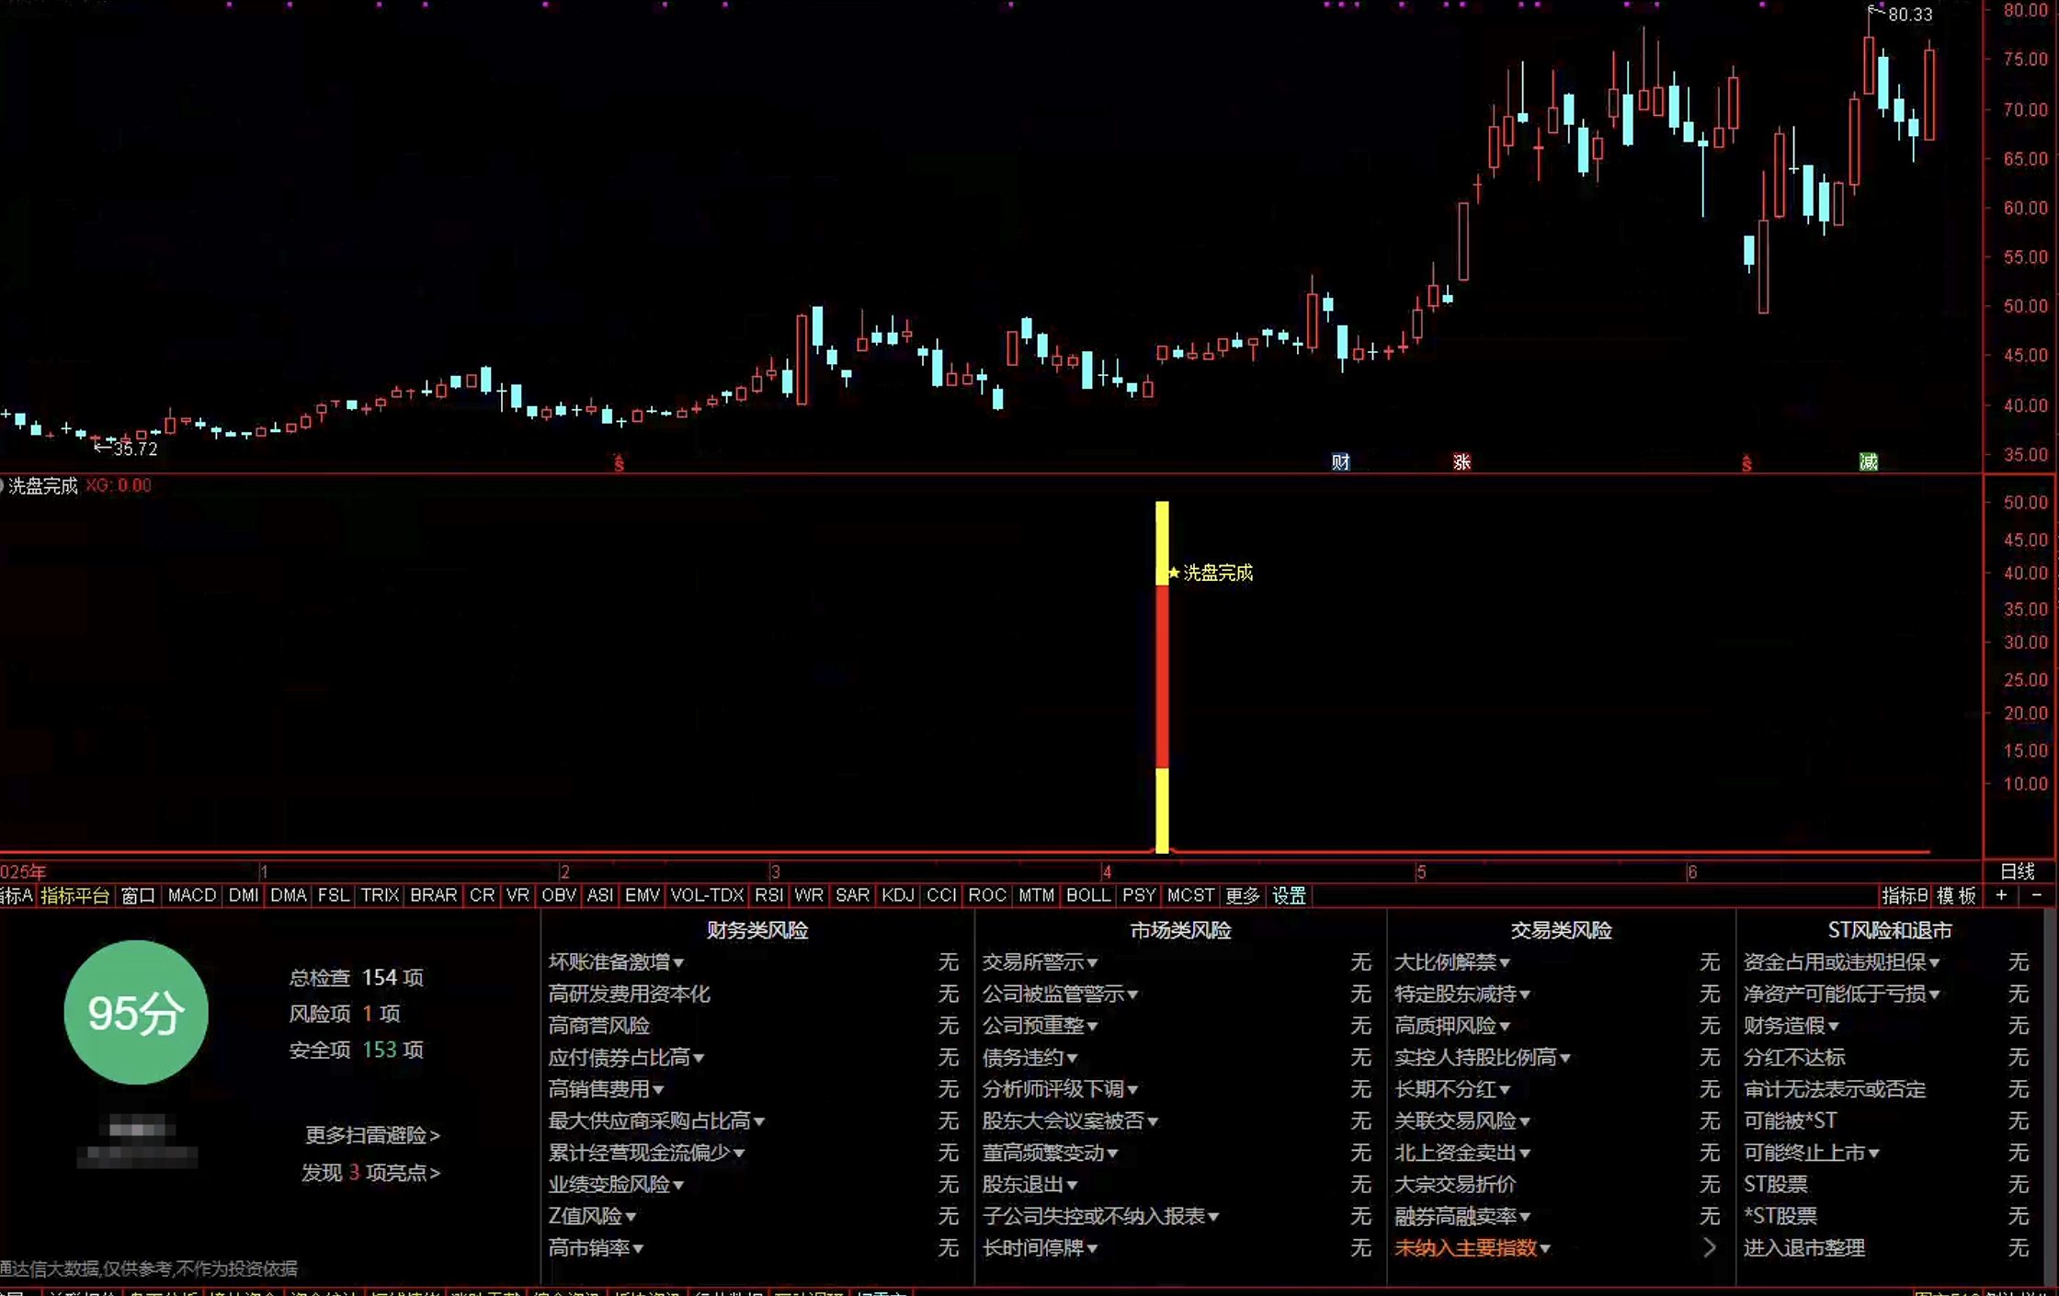Click the 80.33 high price label
The height and width of the screenshot is (1296, 2059).
point(1910,14)
